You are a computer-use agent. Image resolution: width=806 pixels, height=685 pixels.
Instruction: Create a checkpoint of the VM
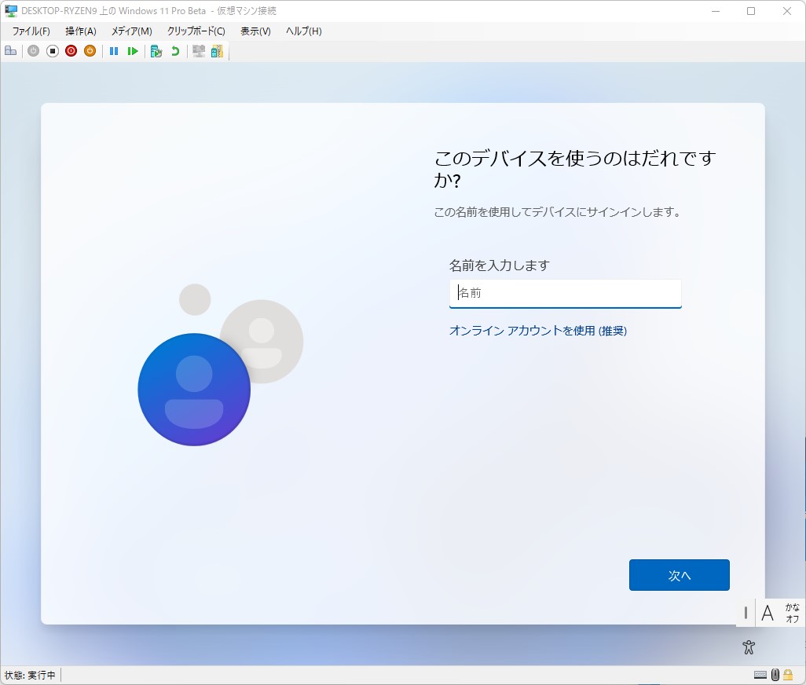pos(156,50)
